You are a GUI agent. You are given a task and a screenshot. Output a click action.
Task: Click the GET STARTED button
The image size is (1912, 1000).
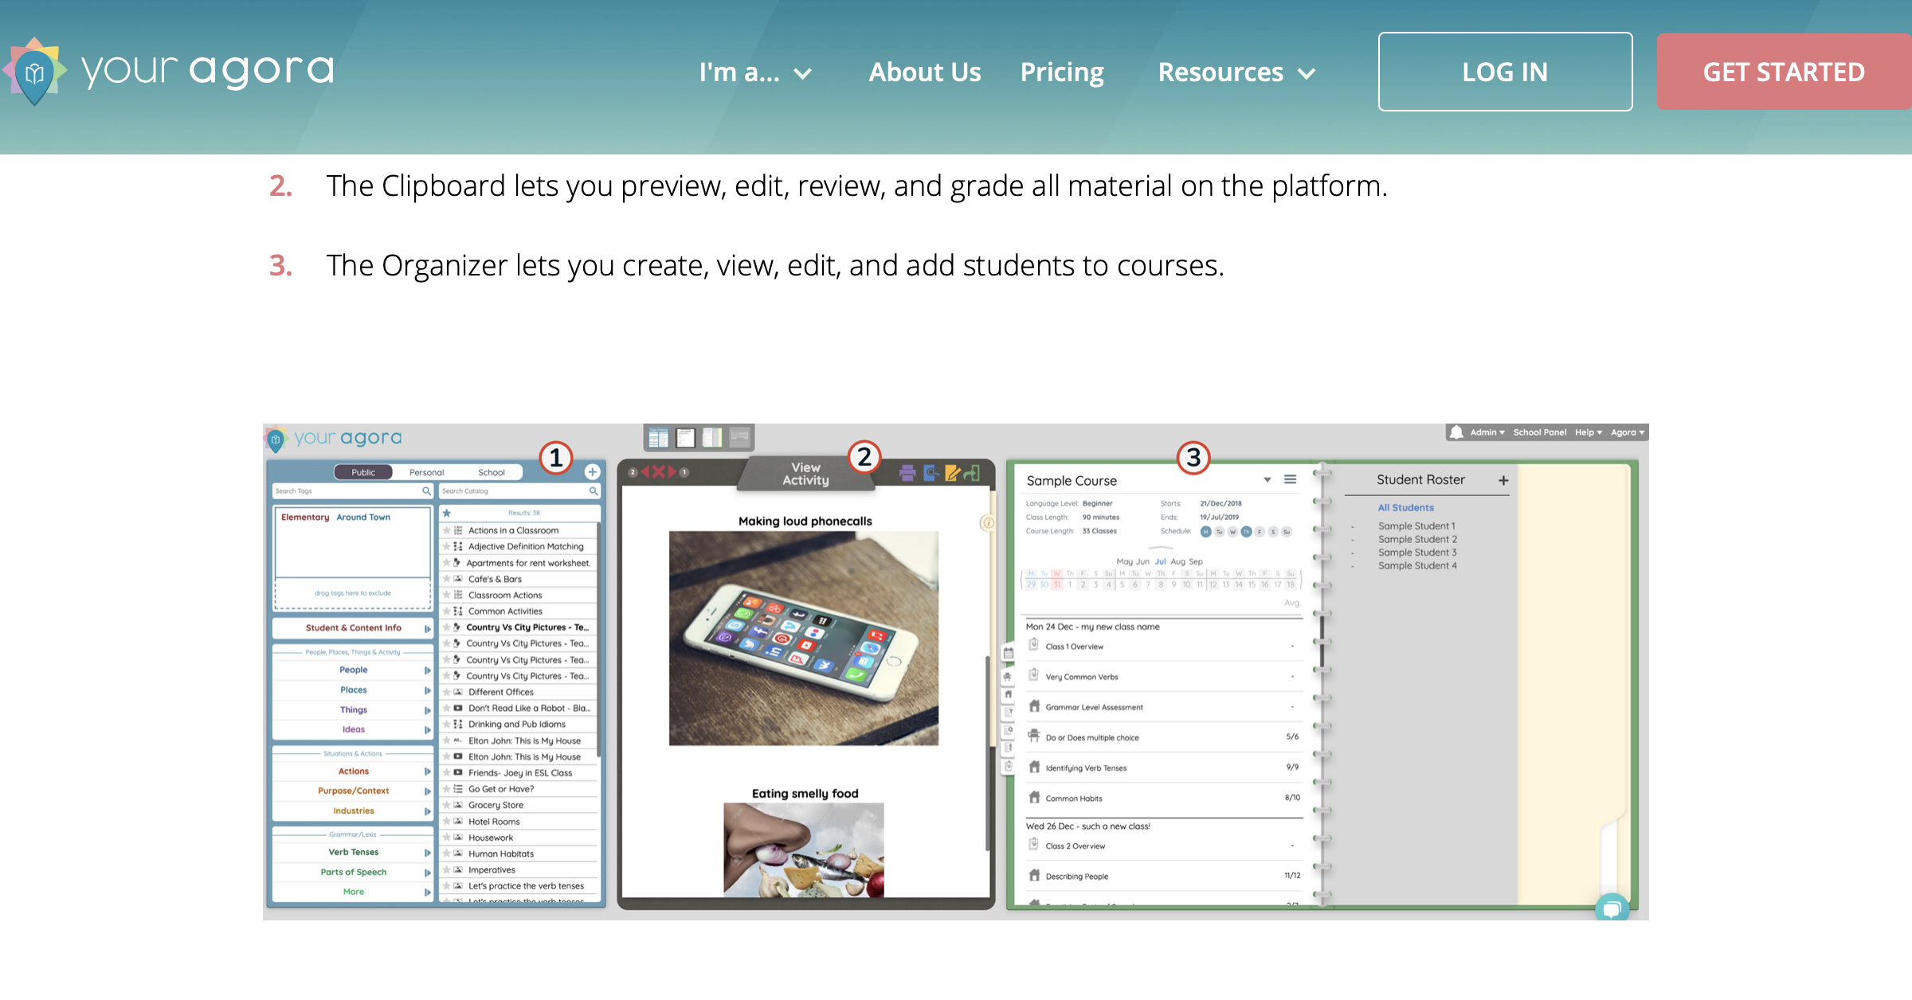click(x=1783, y=72)
